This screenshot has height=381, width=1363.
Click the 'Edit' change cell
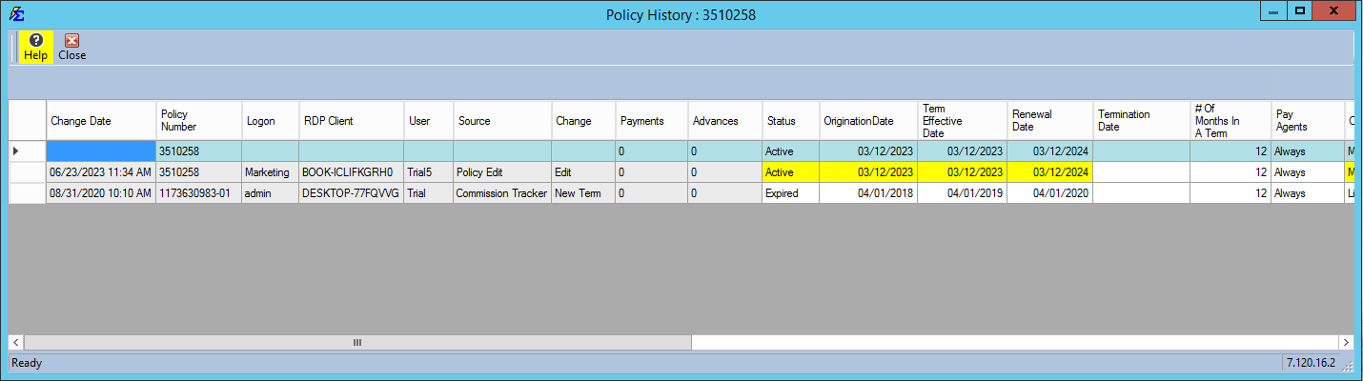(583, 172)
